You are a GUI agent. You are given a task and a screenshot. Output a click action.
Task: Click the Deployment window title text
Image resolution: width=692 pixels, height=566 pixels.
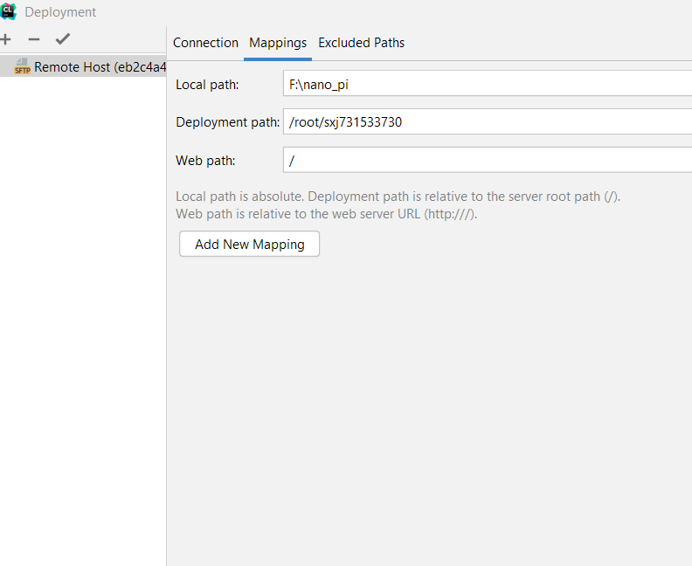point(60,12)
